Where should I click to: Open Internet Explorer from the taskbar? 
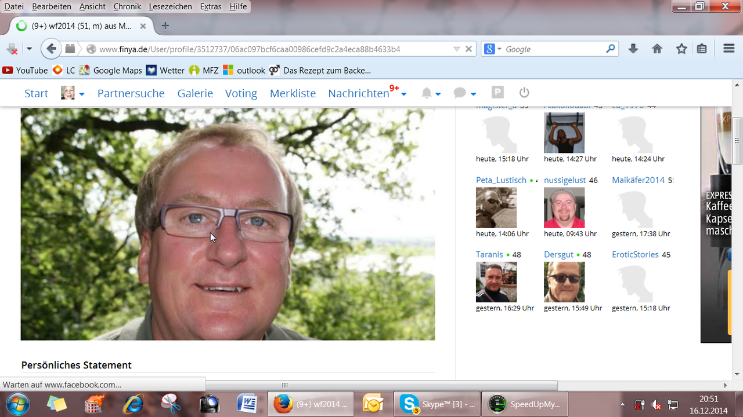tap(132, 404)
